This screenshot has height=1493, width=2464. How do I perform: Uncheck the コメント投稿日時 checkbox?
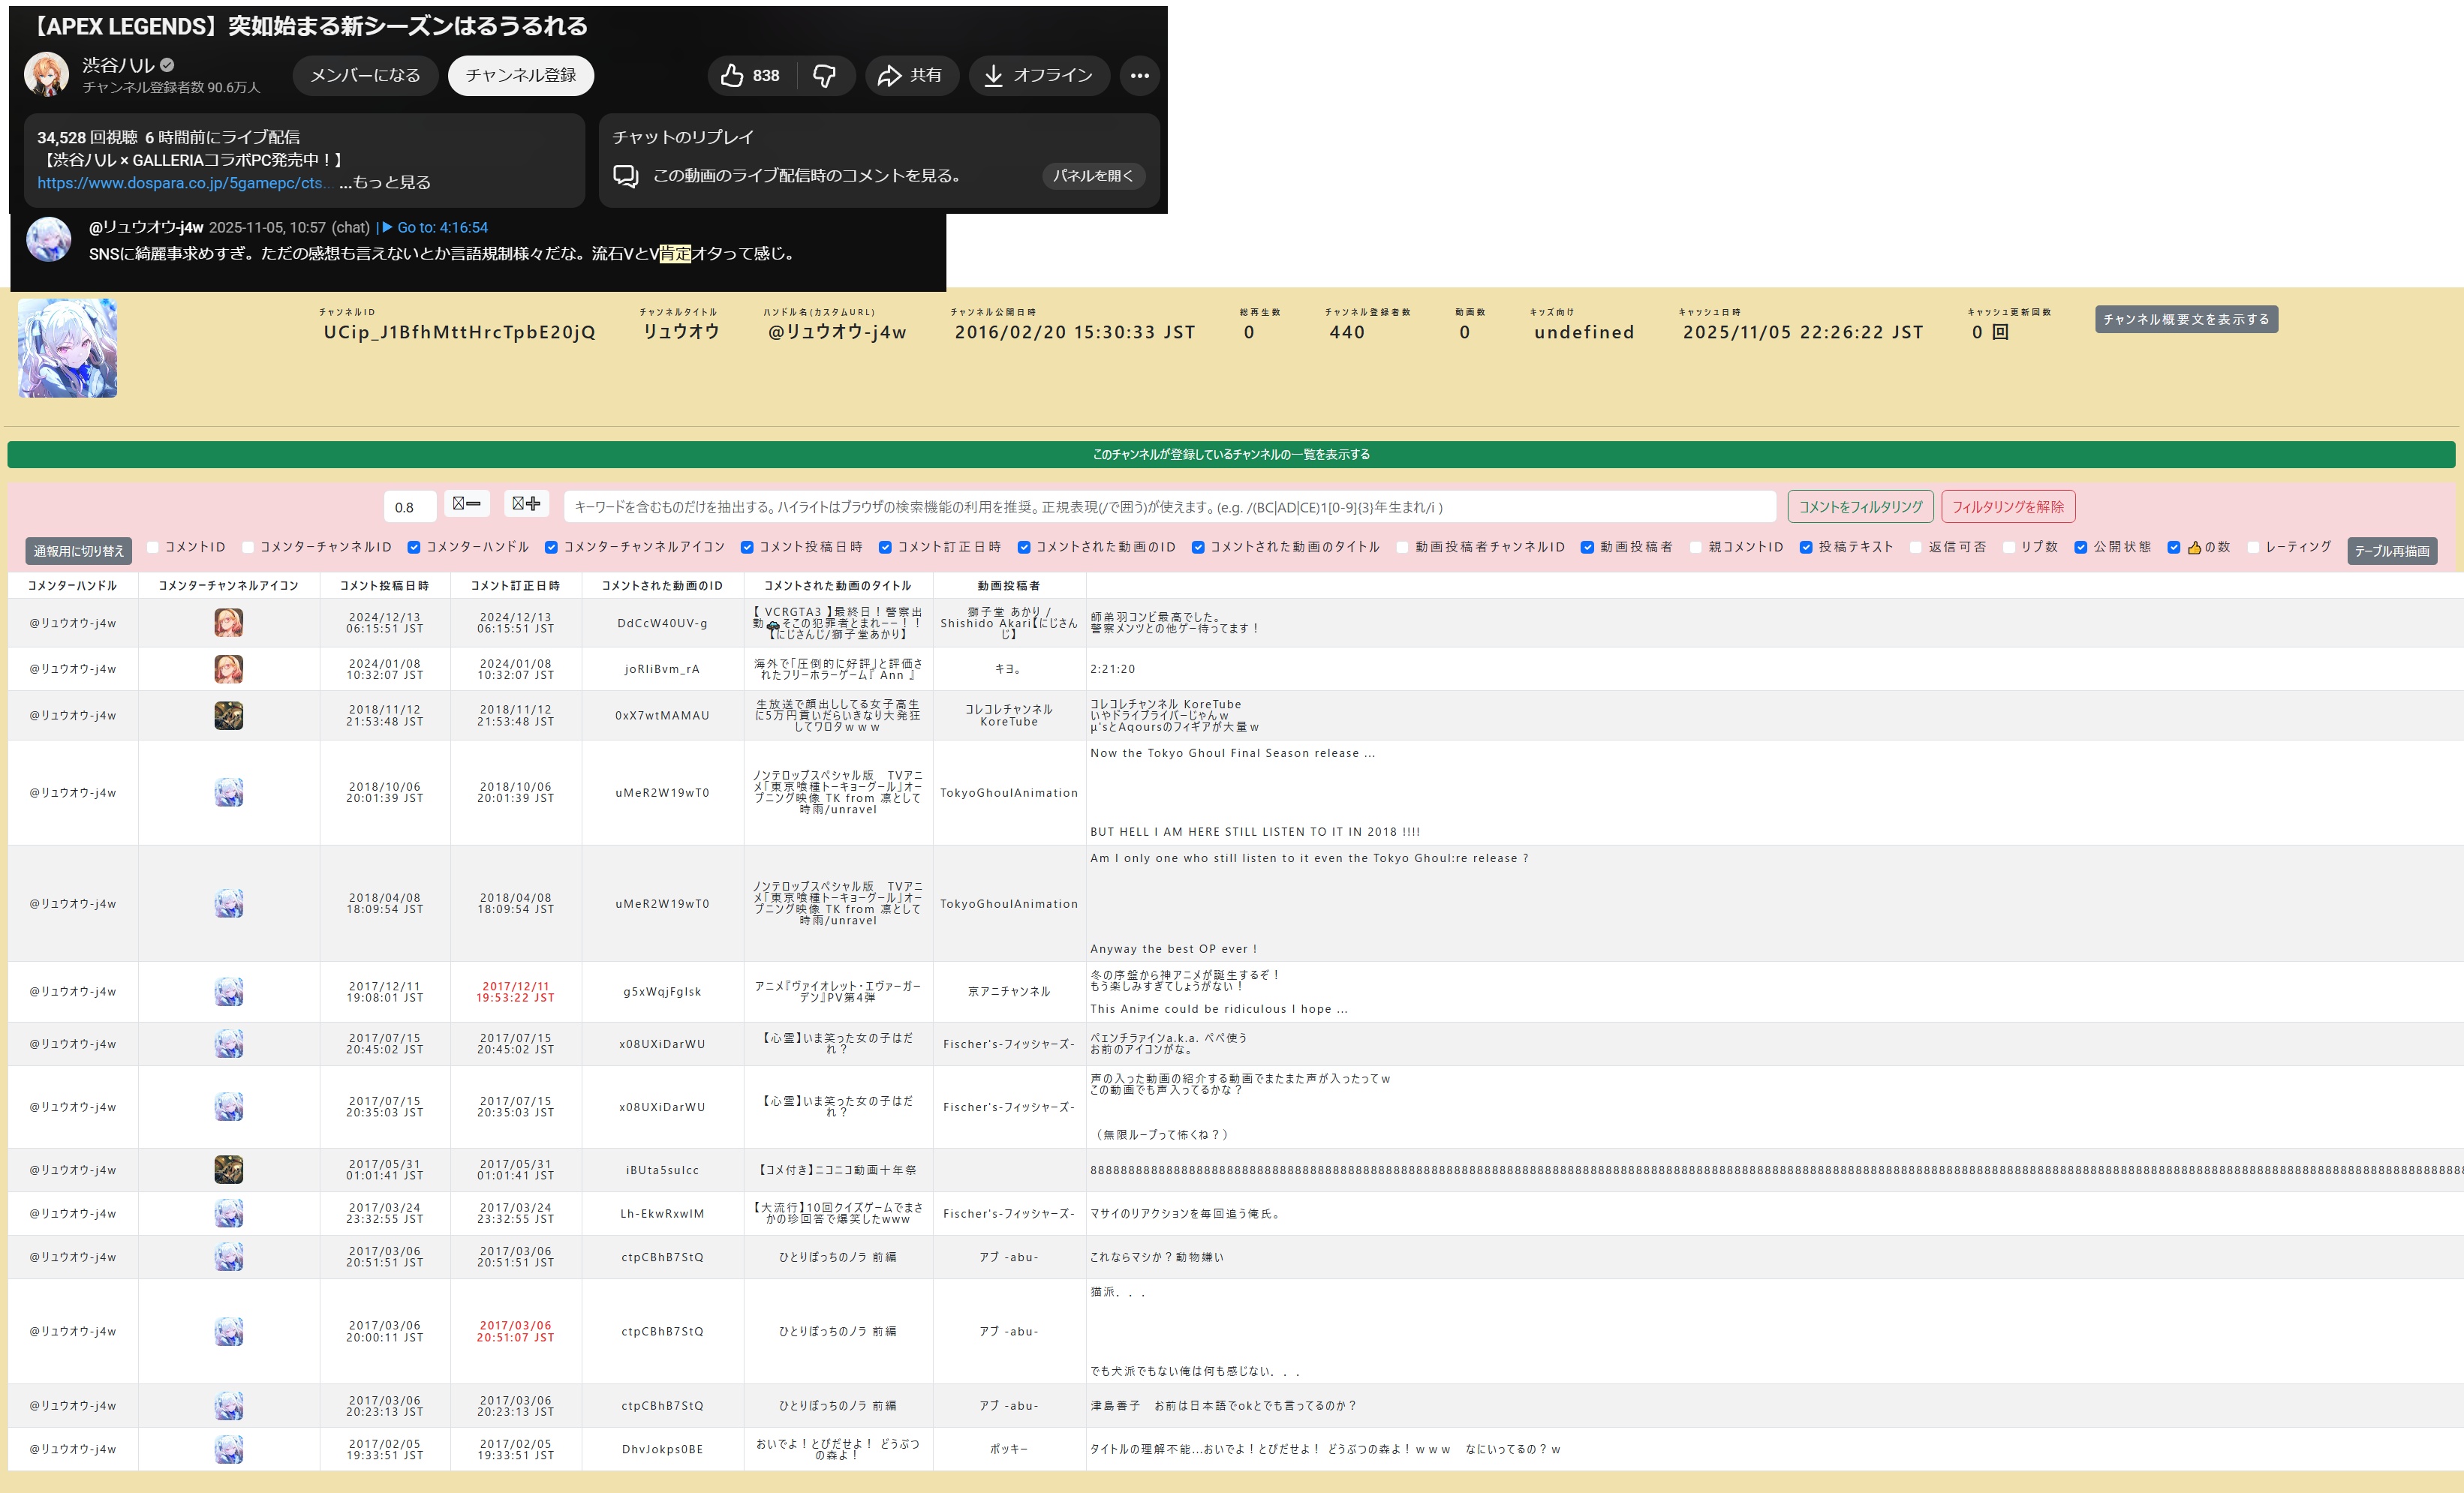tap(747, 548)
